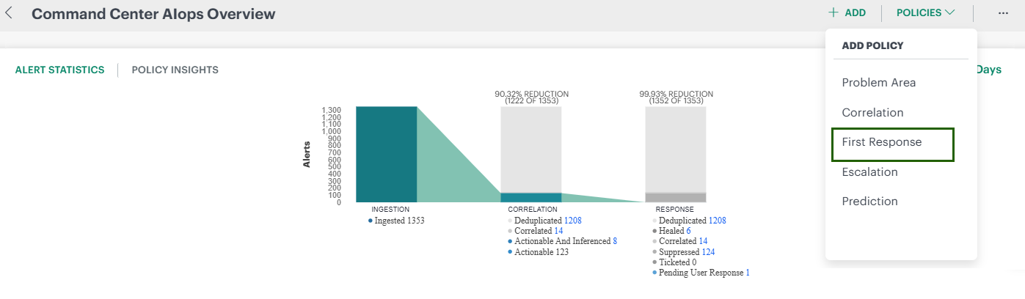Screen dimensions: 1025x299
Task: Open Pending User Response 1 link
Action: pyautogui.click(x=747, y=273)
